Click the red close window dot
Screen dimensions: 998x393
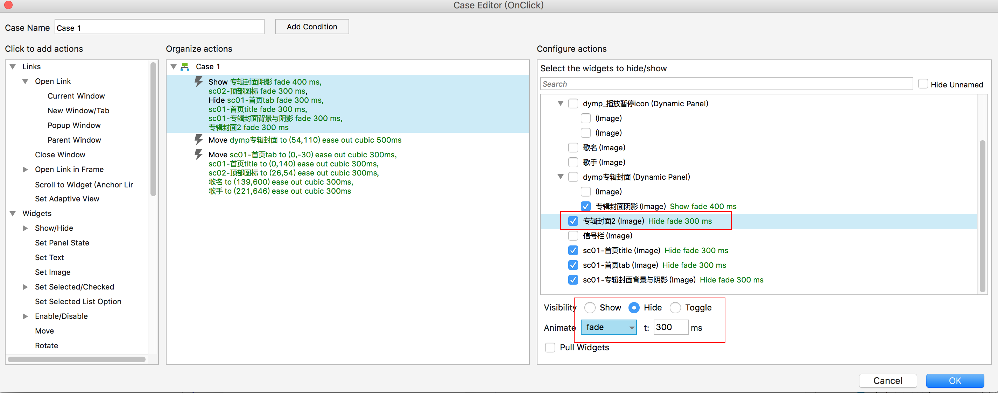8,5
